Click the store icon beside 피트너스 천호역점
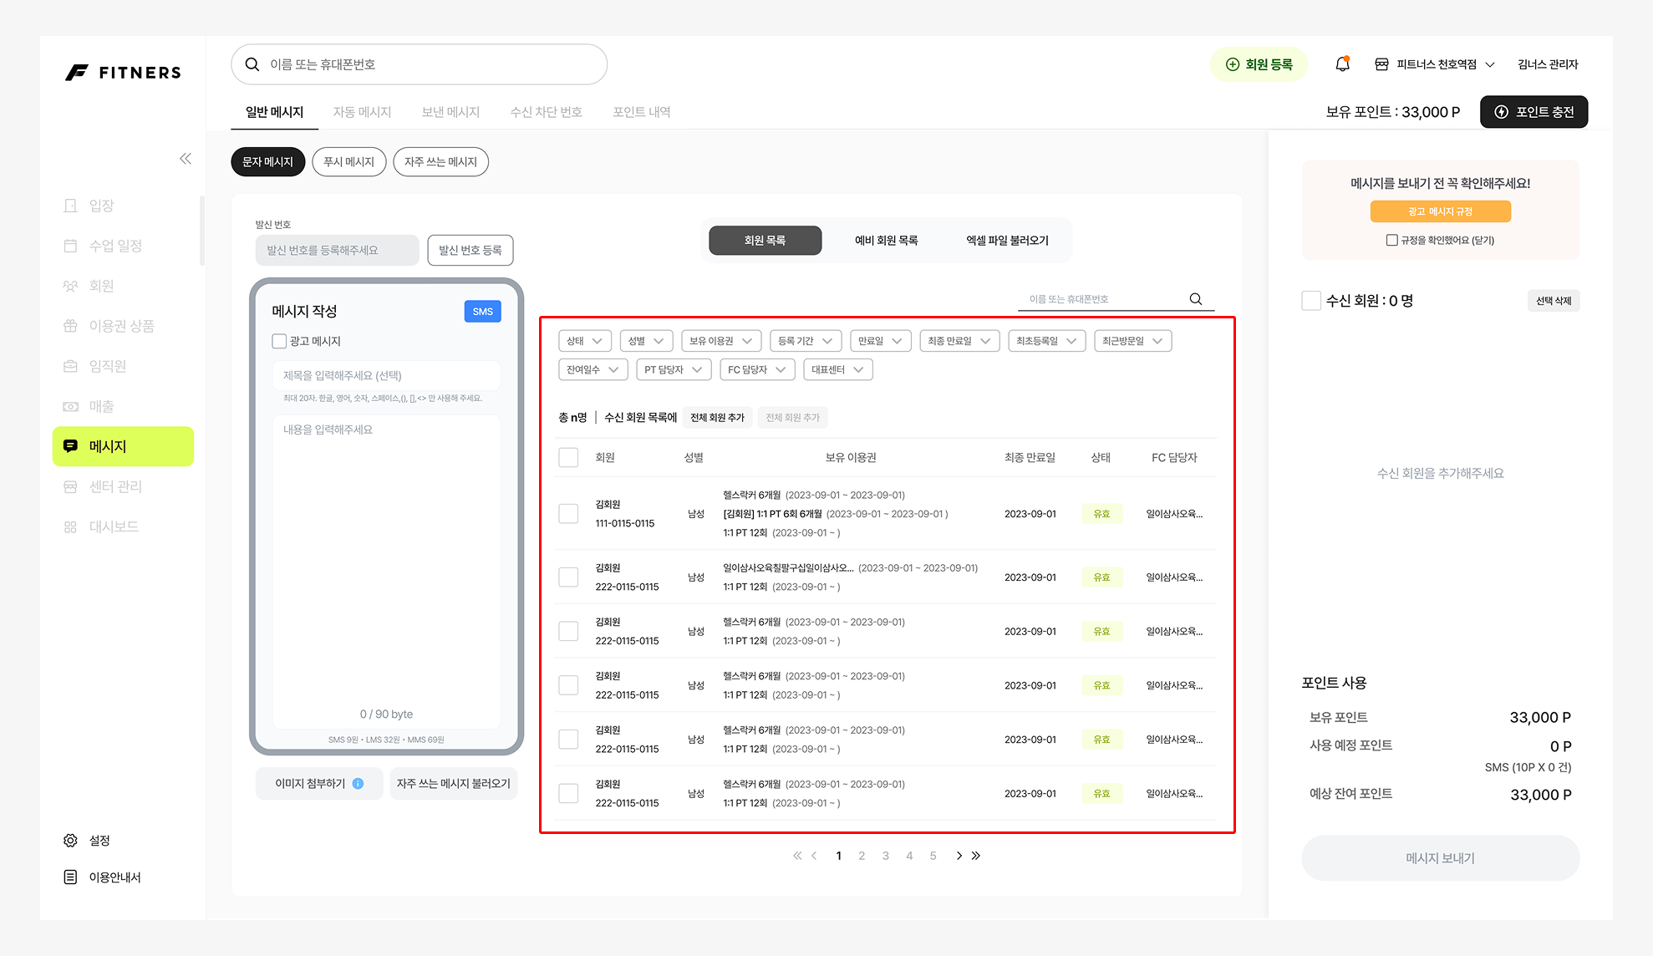This screenshot has width=1653, height=956. [1381, 64]
